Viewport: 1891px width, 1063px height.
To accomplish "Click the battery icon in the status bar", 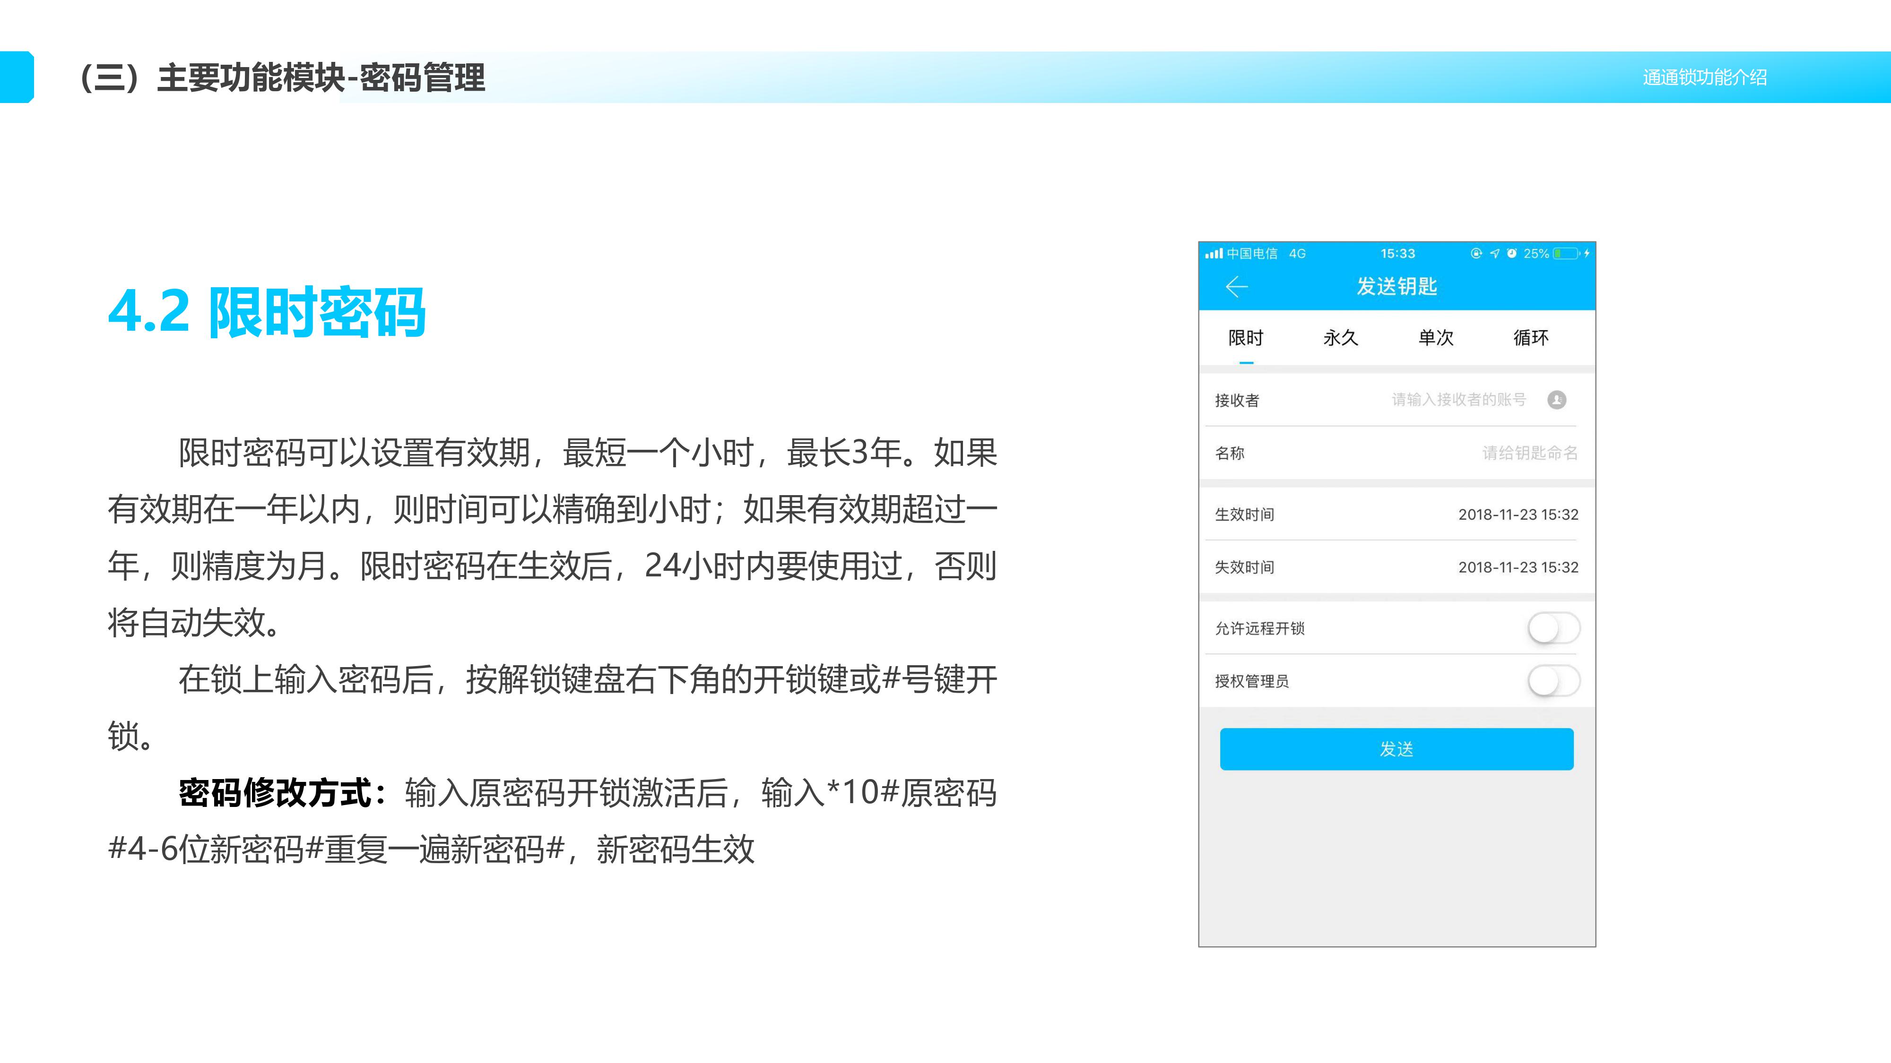I will click(x=1566, y=254).
